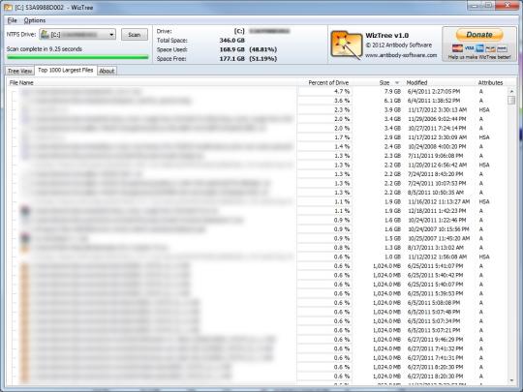Viewport: 523px width, 392px height.
Task: Click the Visa payment icon
Action: [x=469, y=48]
